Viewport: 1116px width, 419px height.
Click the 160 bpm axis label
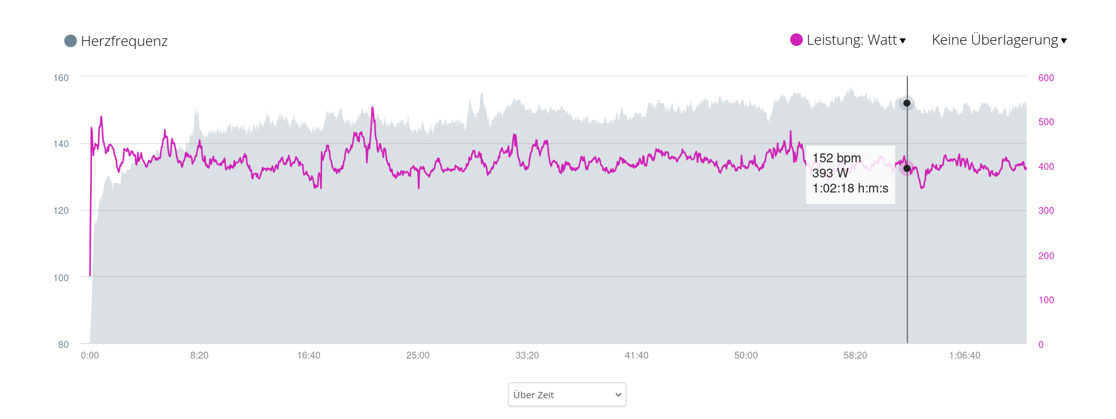point(61,78)
